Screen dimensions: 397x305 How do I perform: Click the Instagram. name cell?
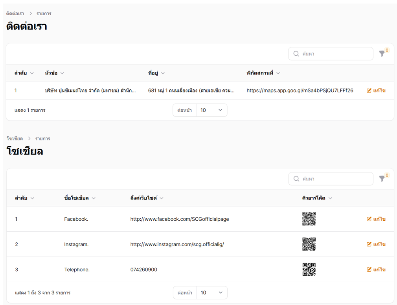pos(76,244)
